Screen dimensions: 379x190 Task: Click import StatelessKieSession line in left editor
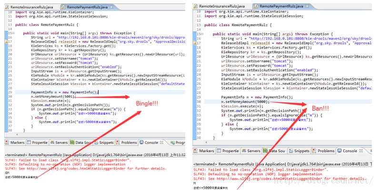[x=61, y=16]
